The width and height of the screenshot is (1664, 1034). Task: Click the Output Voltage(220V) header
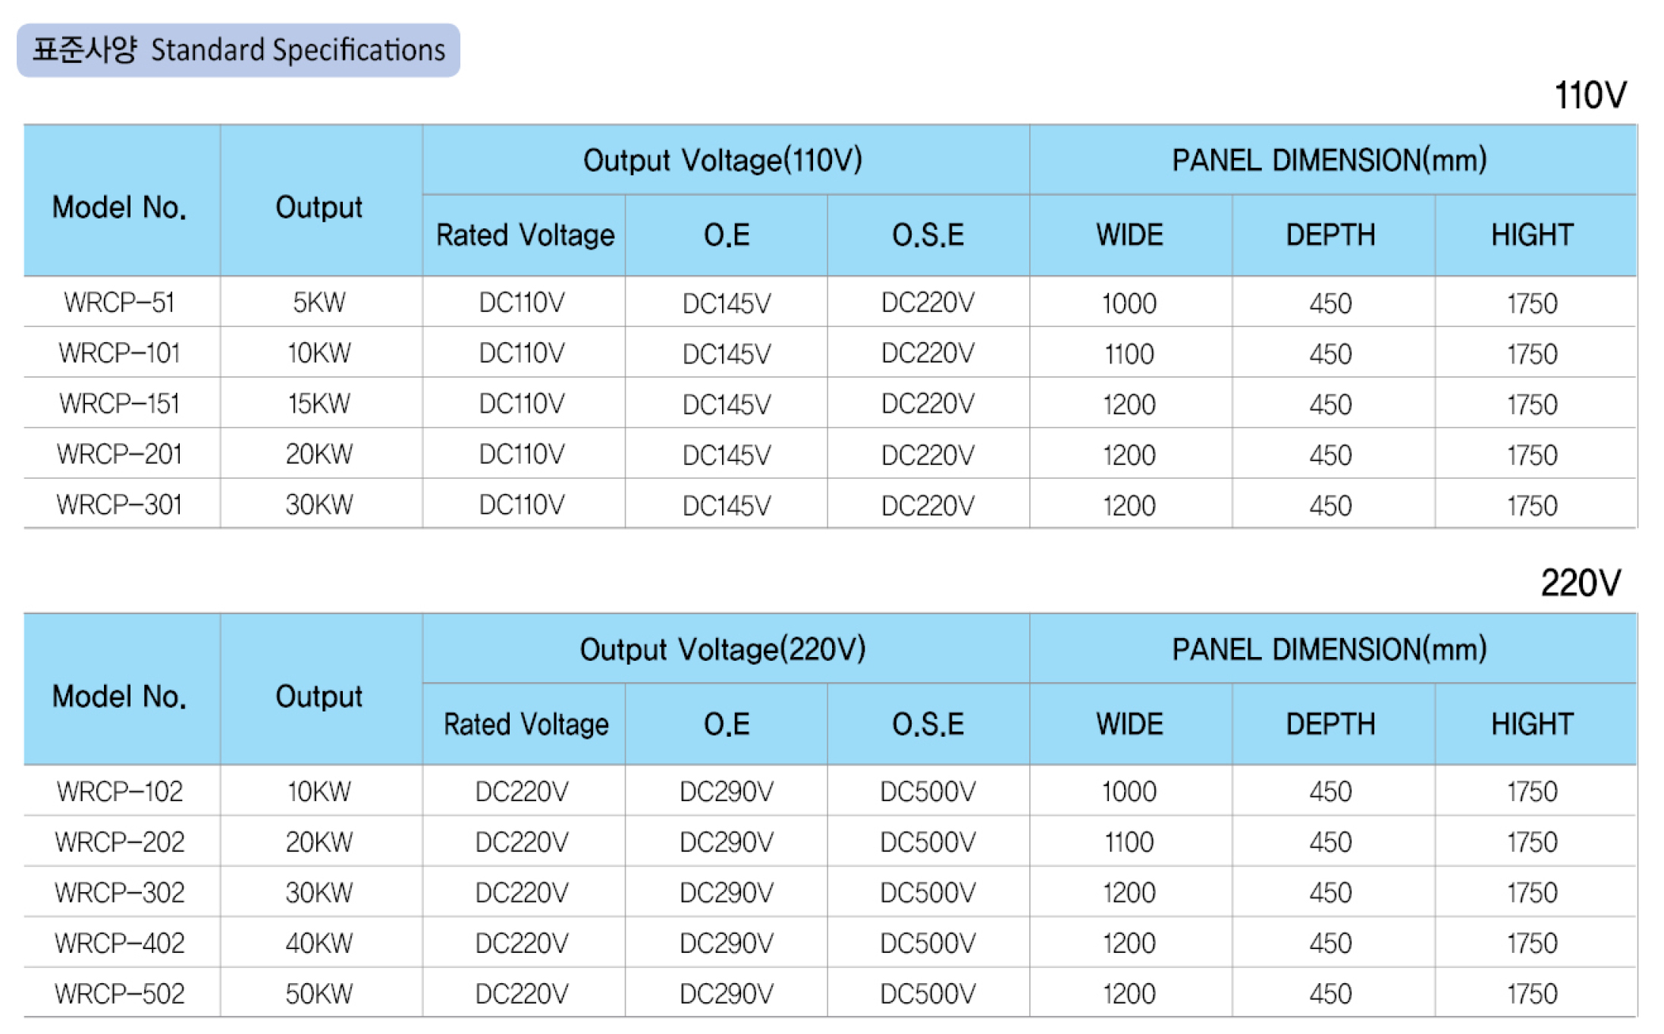pos(722,649)
